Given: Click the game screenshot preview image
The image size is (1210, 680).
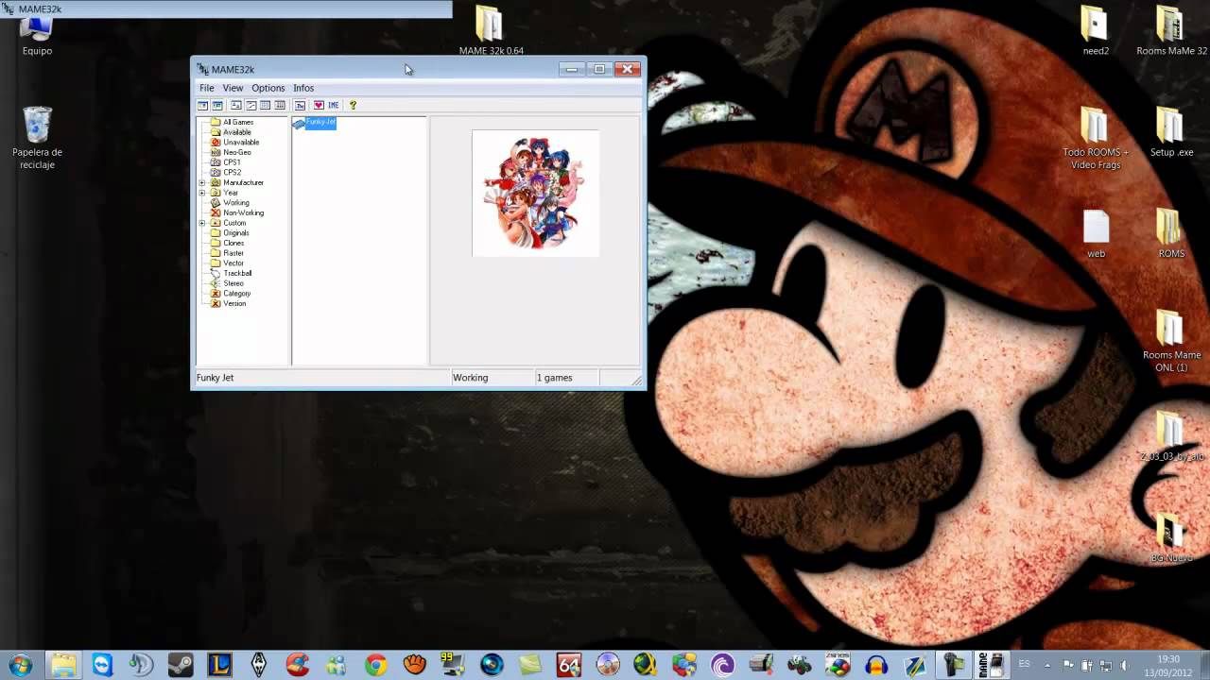Looking at the screenshot, I should [535, 194].
